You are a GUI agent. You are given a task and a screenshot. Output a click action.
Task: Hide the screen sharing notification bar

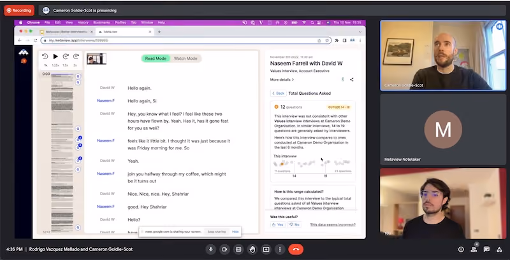(235, 232)
